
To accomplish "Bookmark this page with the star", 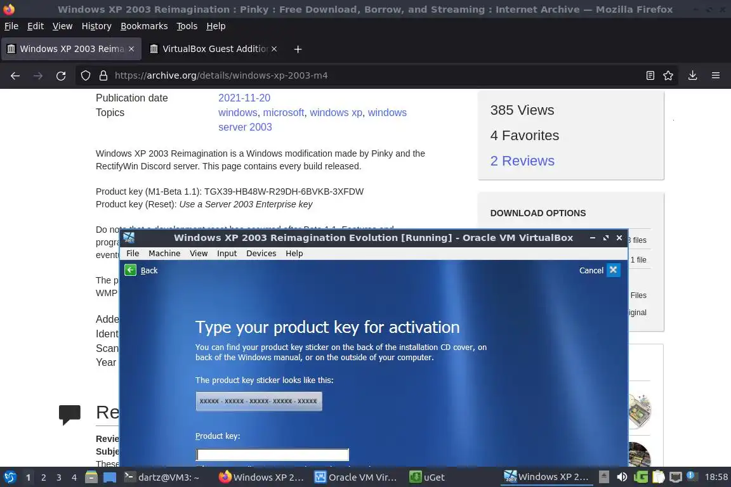I will coord(668,75).
